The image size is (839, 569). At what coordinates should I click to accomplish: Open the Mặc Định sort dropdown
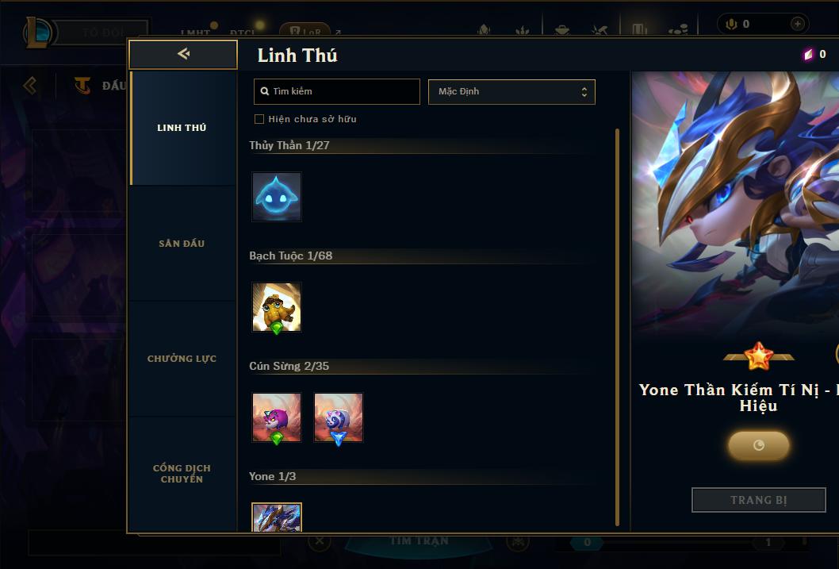511,91
